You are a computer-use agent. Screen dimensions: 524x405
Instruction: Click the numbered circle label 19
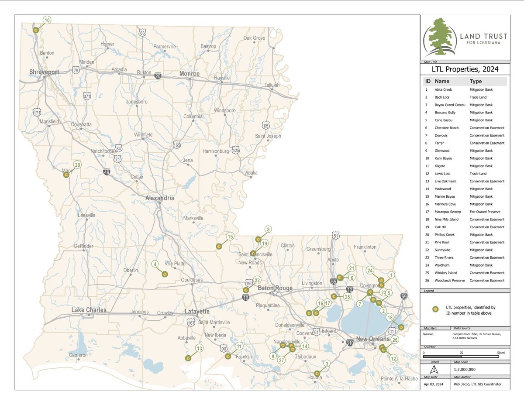[x=265, y=244]
